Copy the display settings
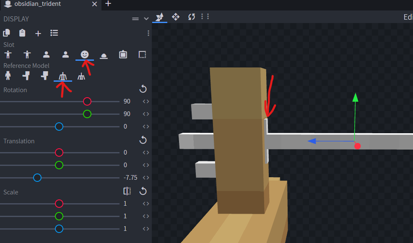Image resolution: width=413 pixels, height=243 pixels. pyautogui.click(x=7, y=33)
